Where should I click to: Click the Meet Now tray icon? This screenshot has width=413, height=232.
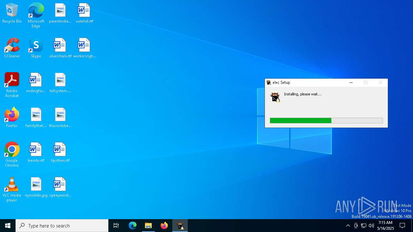356,226
